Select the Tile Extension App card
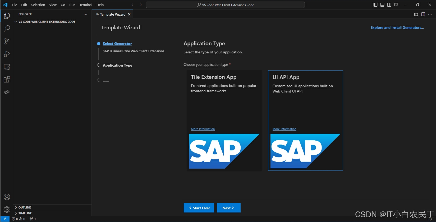Image resolution: width=436 pixels, height=222 pixels. click(224, 121)
